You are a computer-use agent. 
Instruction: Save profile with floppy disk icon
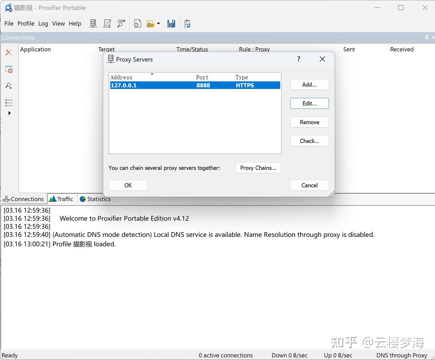tap(171, 24)
